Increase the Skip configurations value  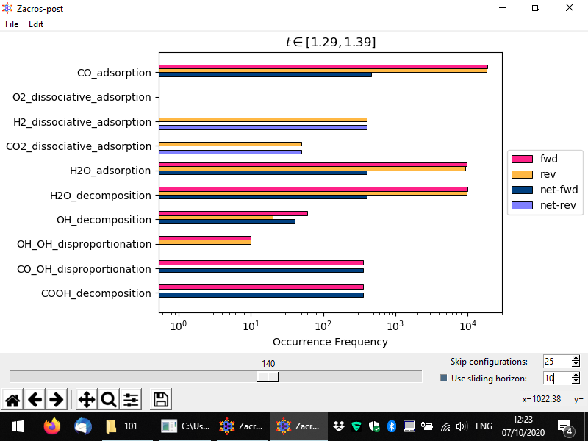[576, 359]
